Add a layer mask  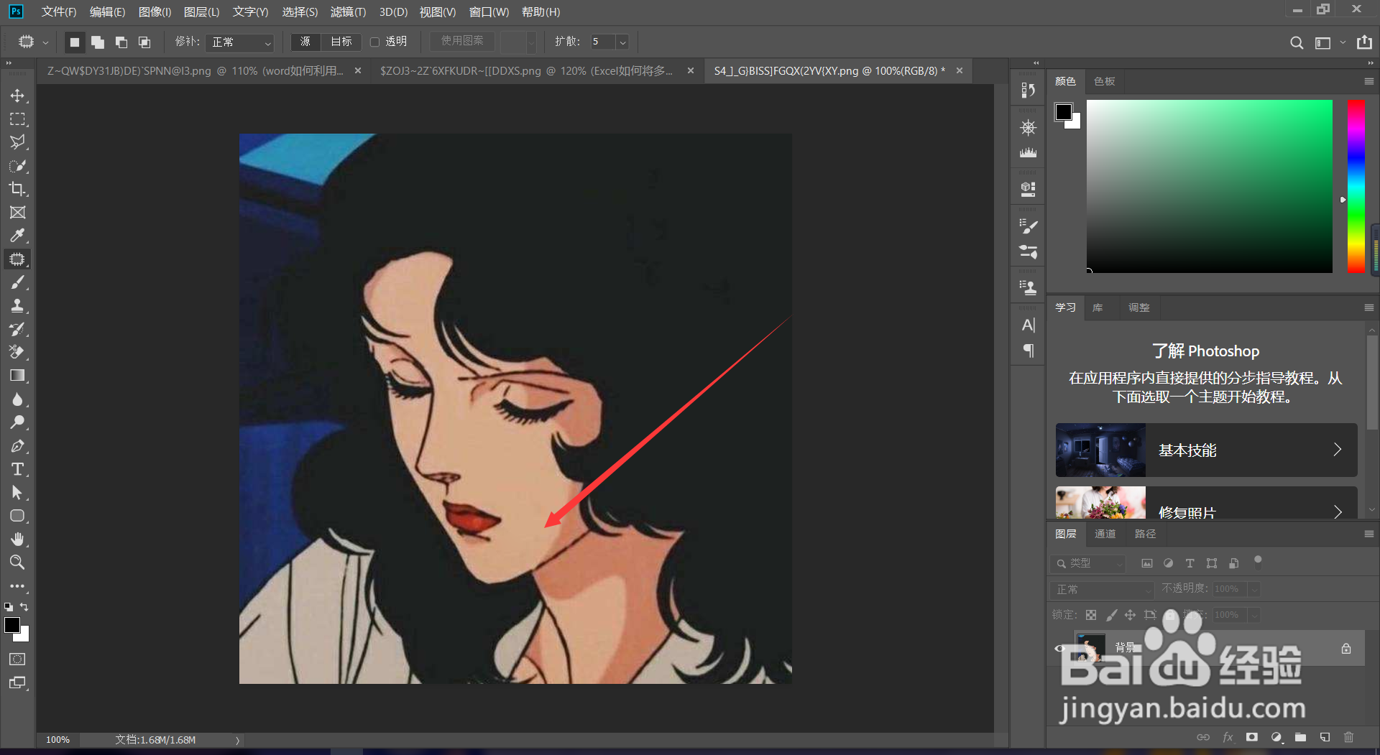click(1252, 737)
